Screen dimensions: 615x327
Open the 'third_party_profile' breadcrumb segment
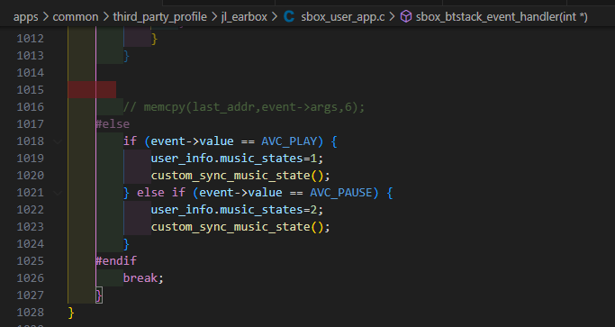point(159,17)
